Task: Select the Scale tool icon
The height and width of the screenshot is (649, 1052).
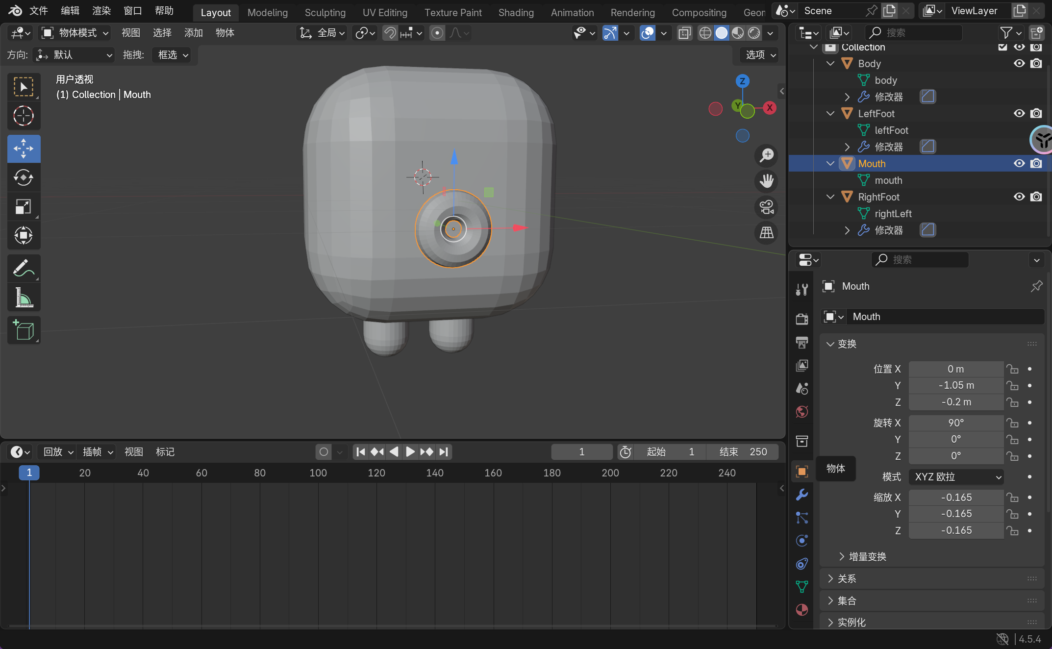Action: [24, 207]
